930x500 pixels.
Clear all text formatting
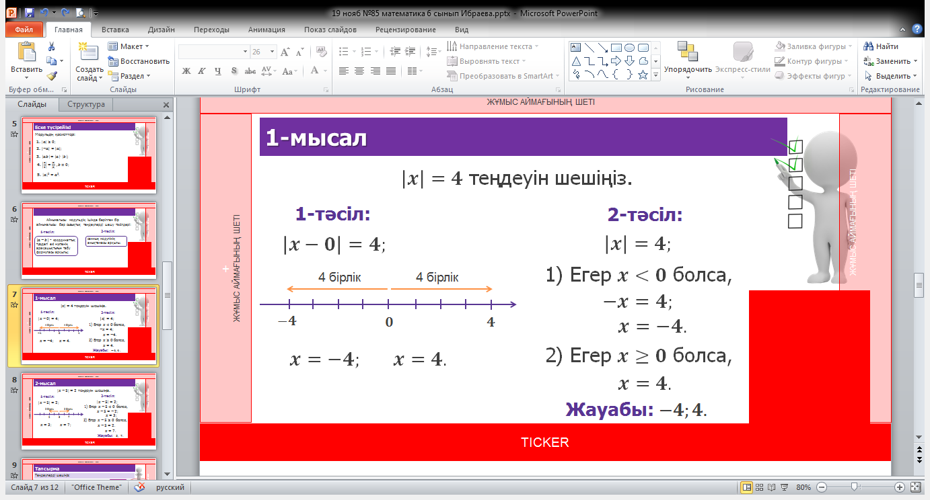point(320,52)
